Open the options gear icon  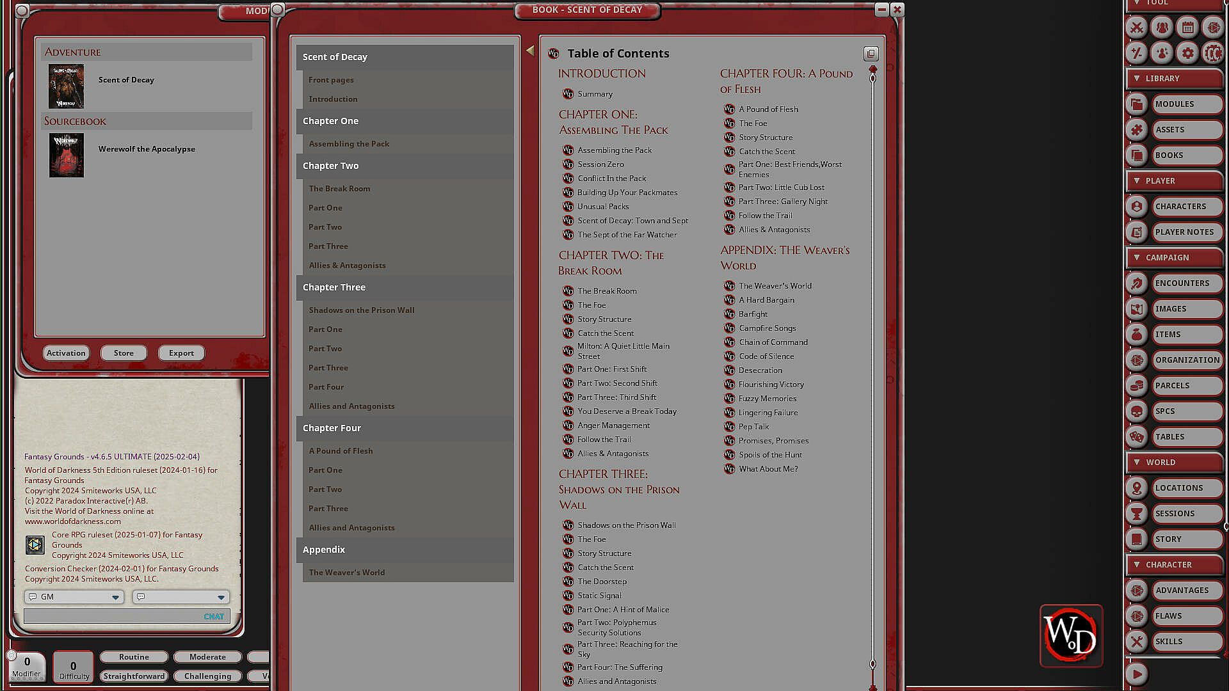[x=1187, y=53]
